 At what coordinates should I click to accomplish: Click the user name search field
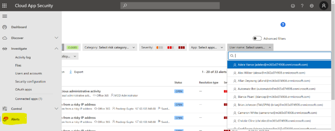[x=280, y=56]
